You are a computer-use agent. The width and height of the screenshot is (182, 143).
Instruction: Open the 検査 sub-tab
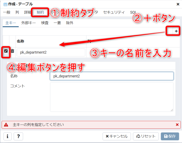point(45,23)
